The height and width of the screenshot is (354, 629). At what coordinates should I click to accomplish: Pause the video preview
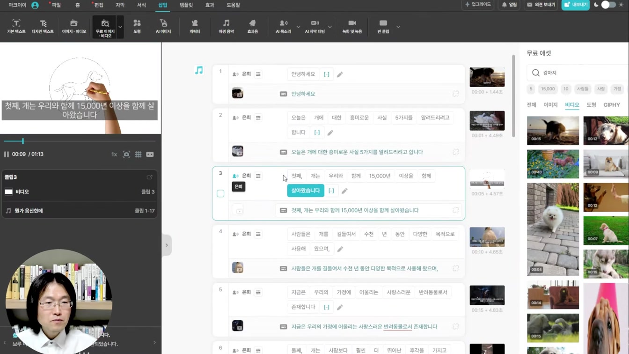click(7, 154)
